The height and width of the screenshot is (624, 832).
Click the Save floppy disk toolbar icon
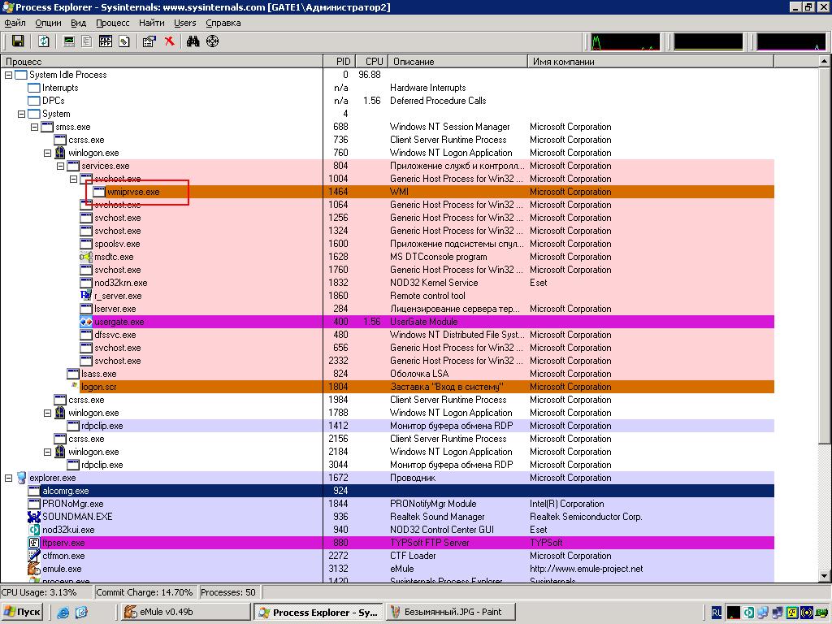click(18, 41)
